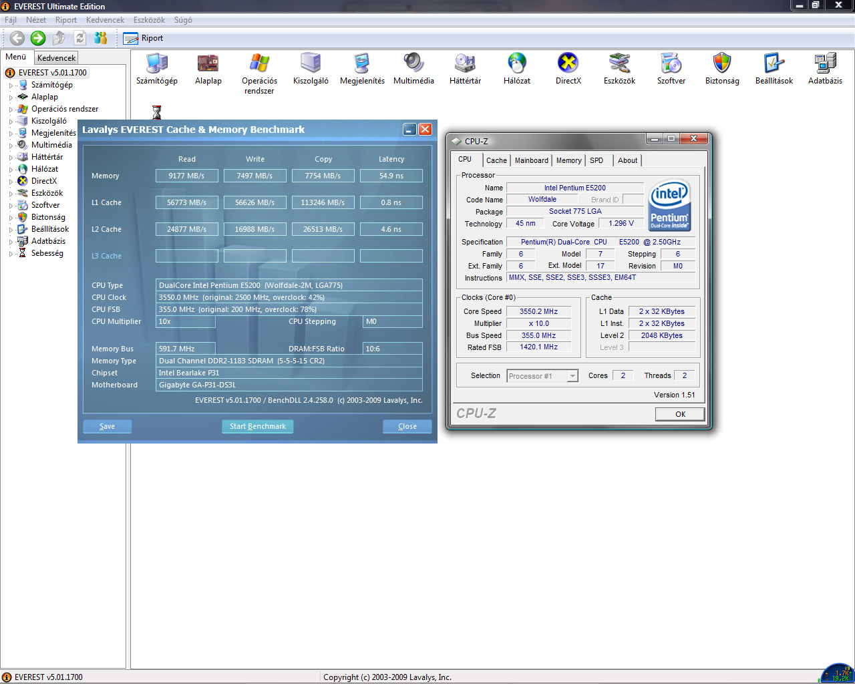Open the Eszközök devices icon
The image size is (855, 684).
[620, 69]
